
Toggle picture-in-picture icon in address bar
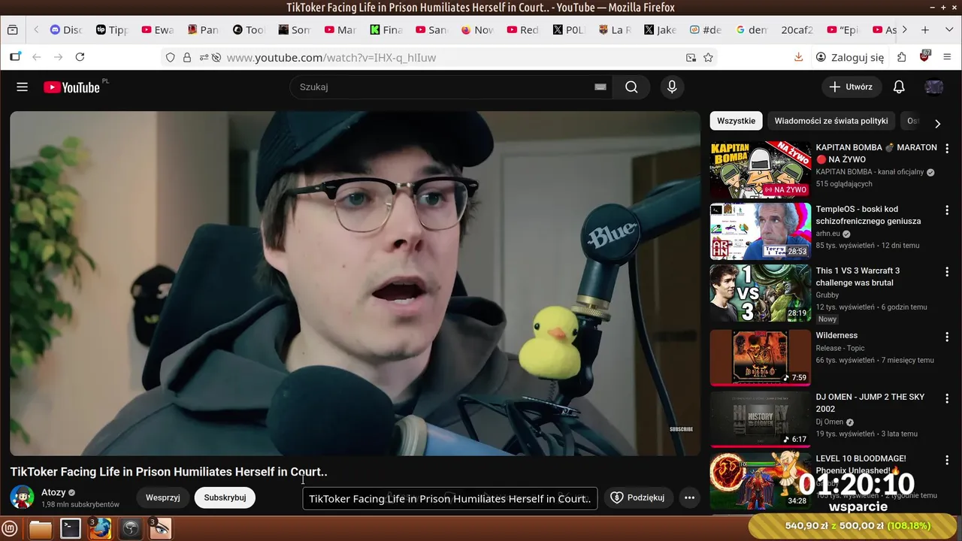(x=691, y=57)
